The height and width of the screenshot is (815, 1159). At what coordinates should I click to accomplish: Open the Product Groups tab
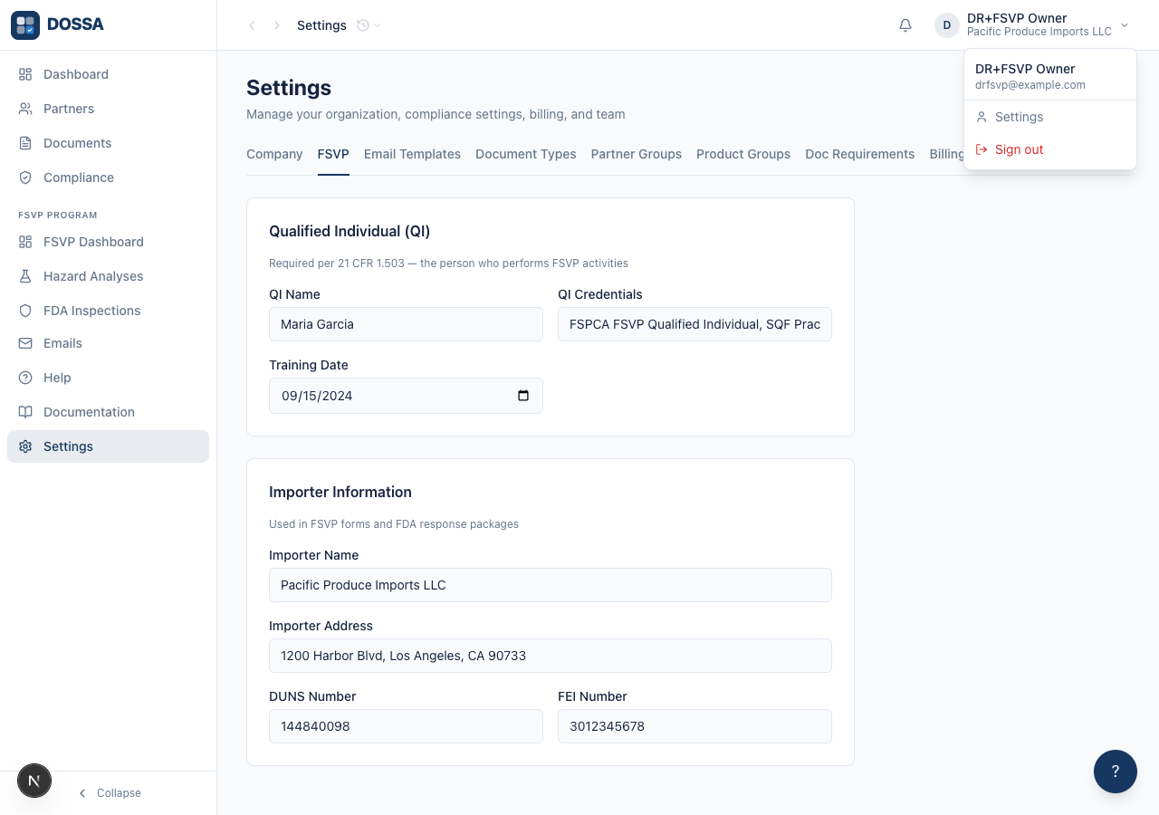point(743,154)
